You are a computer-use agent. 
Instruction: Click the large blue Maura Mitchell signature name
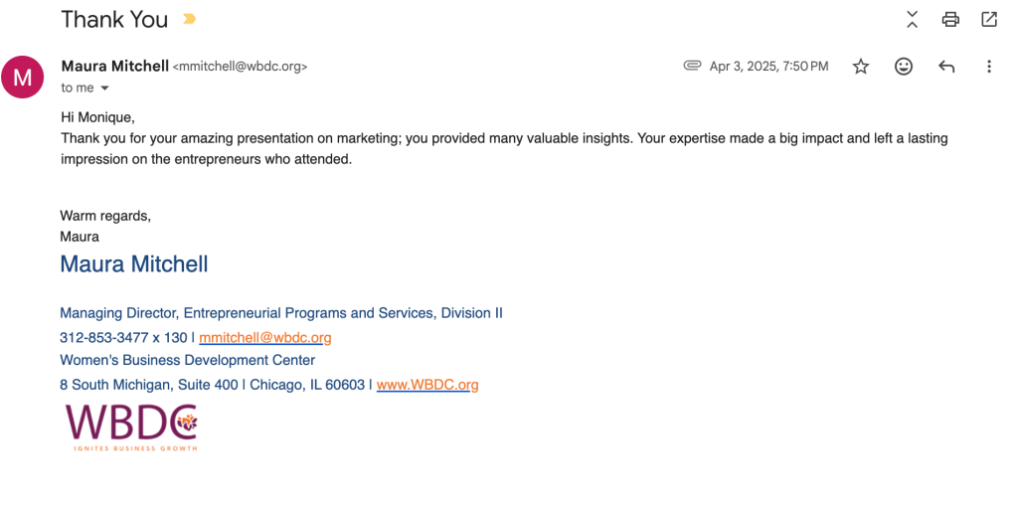click(x=134, y=264)
